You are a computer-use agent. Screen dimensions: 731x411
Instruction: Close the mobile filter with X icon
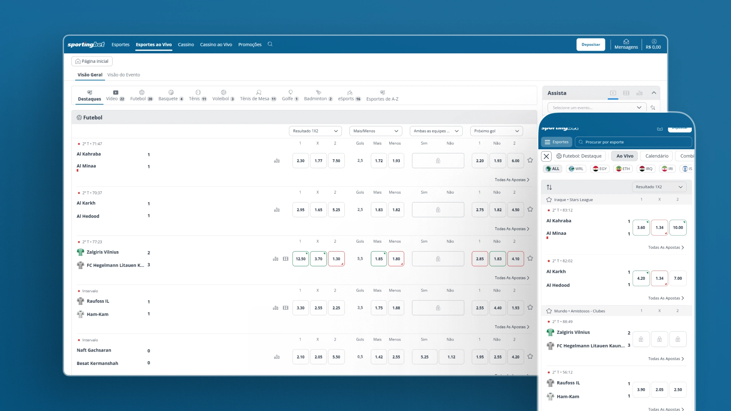(546, 156)
